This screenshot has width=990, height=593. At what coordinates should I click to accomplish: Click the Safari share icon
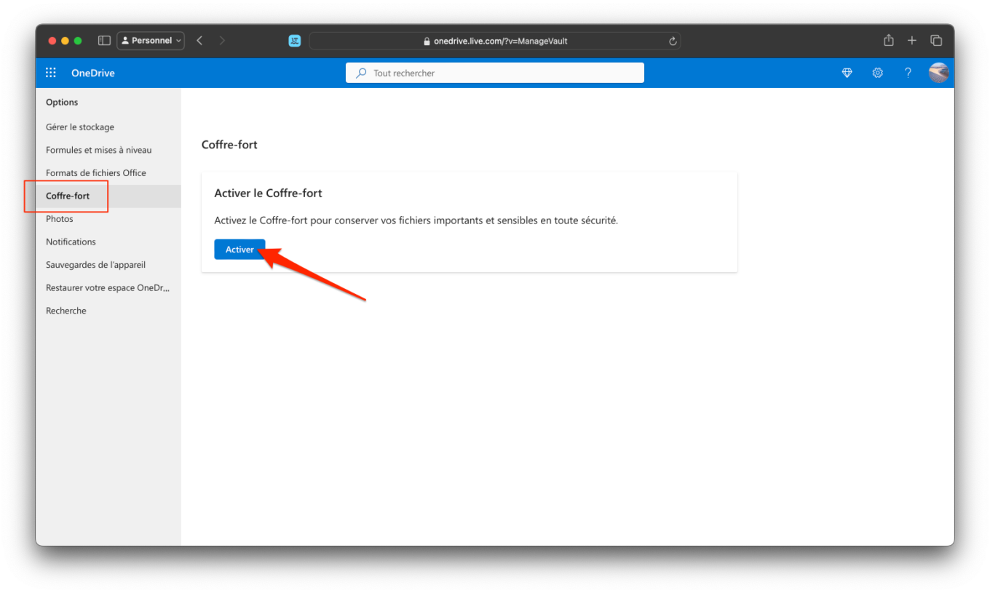(x=888, y=41)
